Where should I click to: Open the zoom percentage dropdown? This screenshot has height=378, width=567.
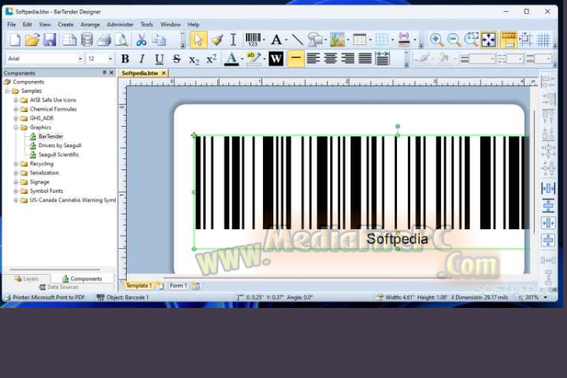click(545, 298)
